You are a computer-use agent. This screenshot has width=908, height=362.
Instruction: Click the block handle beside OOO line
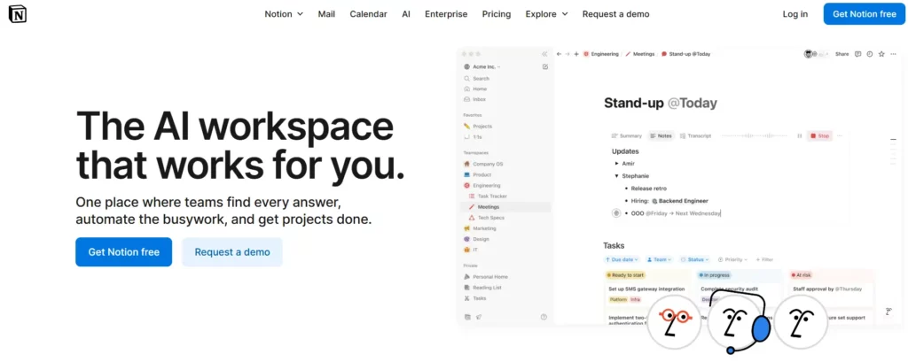coord(616,213)
